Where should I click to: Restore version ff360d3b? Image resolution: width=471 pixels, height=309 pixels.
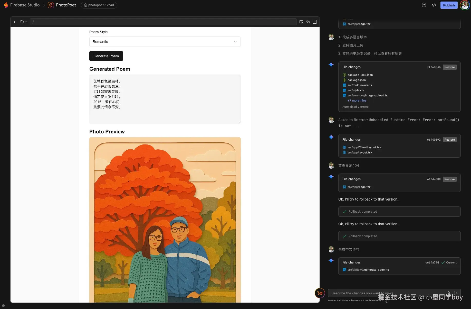pos(449,67)
